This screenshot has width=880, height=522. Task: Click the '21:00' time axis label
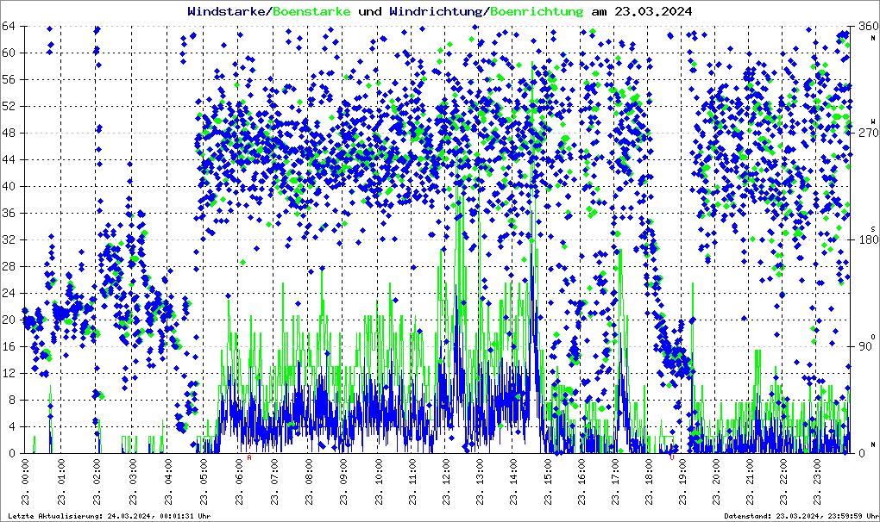tap(749, 473)
